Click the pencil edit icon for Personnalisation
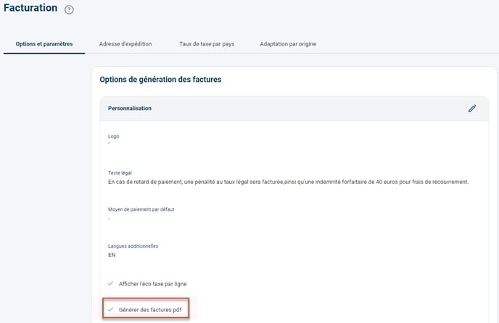Viewport: 499px width, 323px height. [x=472, y=109]
